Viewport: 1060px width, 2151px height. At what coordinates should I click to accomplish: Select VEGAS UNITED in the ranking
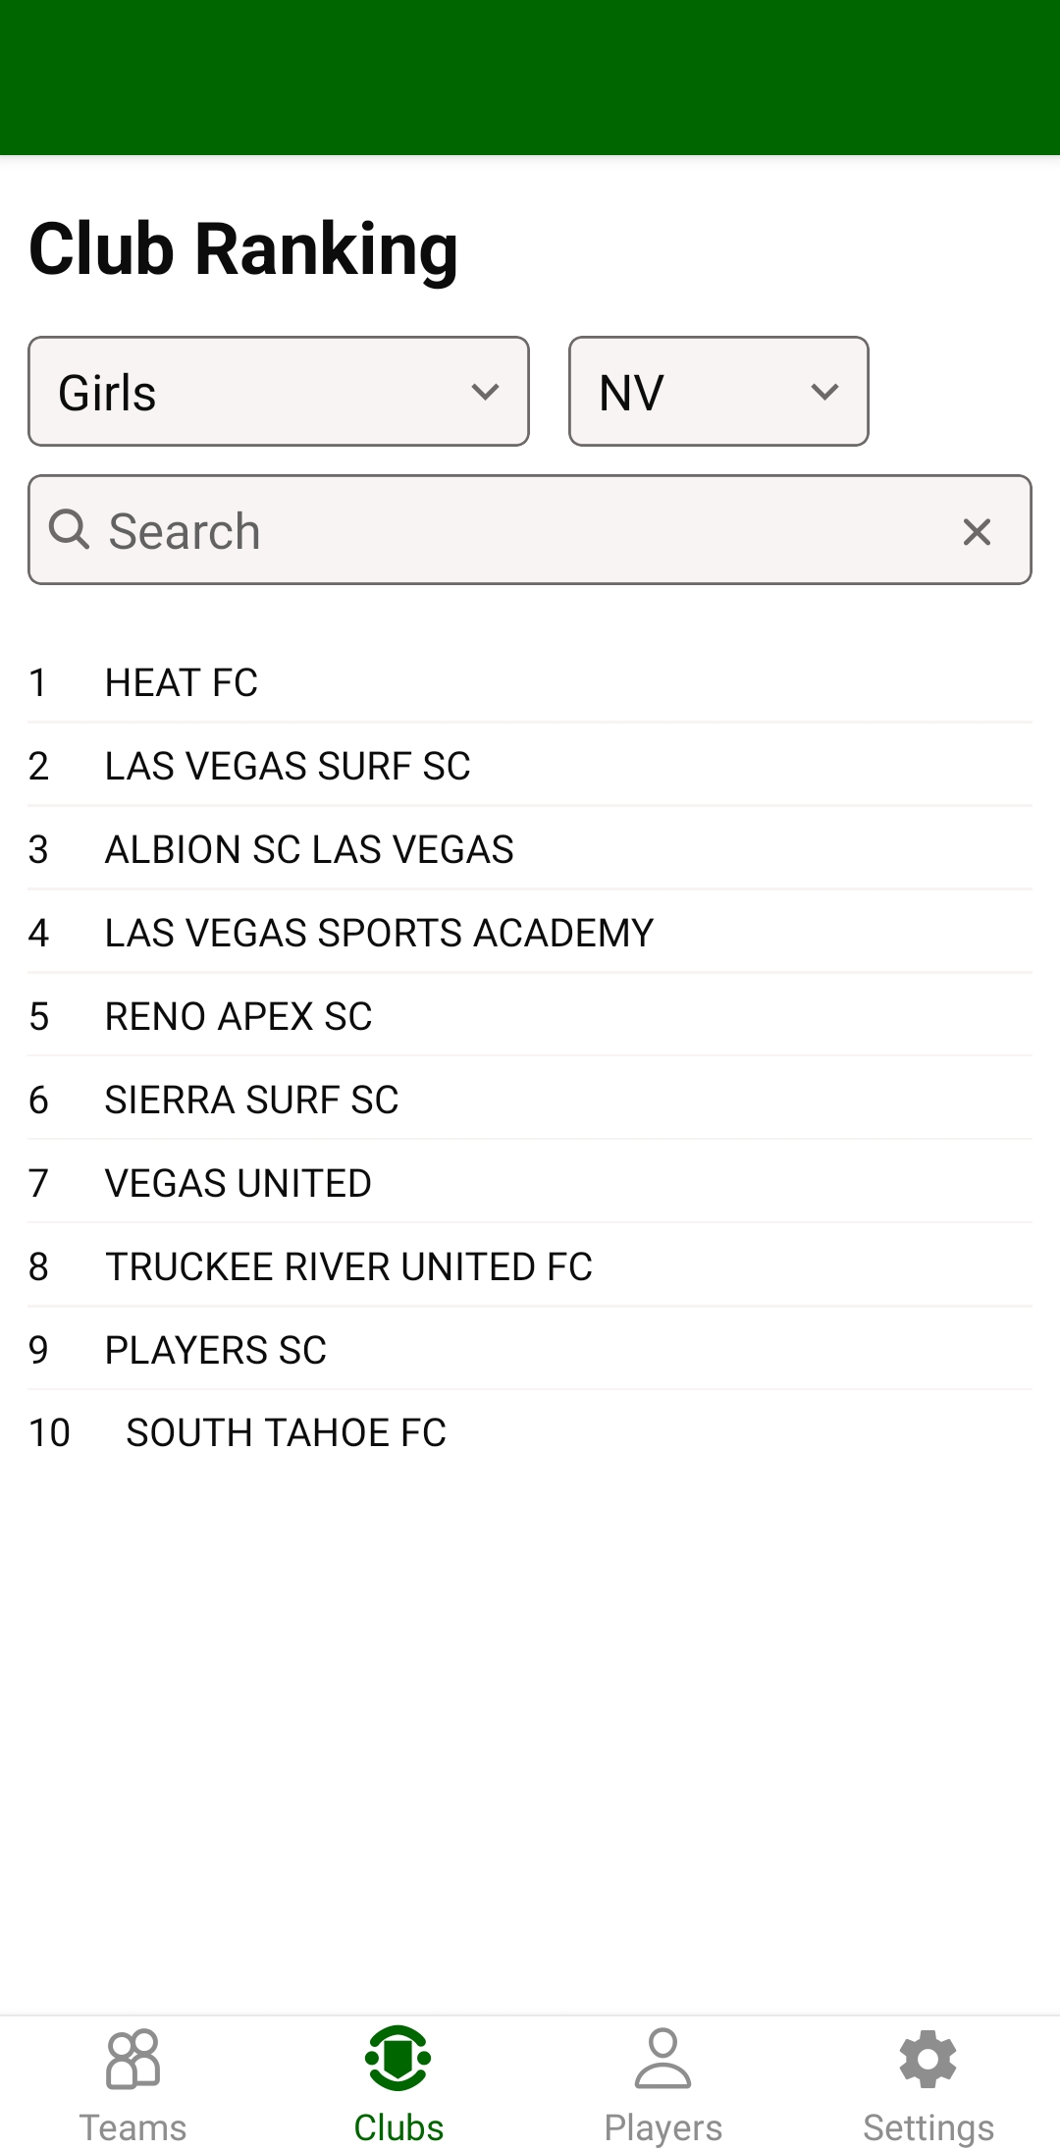[x=238, y=1184]
